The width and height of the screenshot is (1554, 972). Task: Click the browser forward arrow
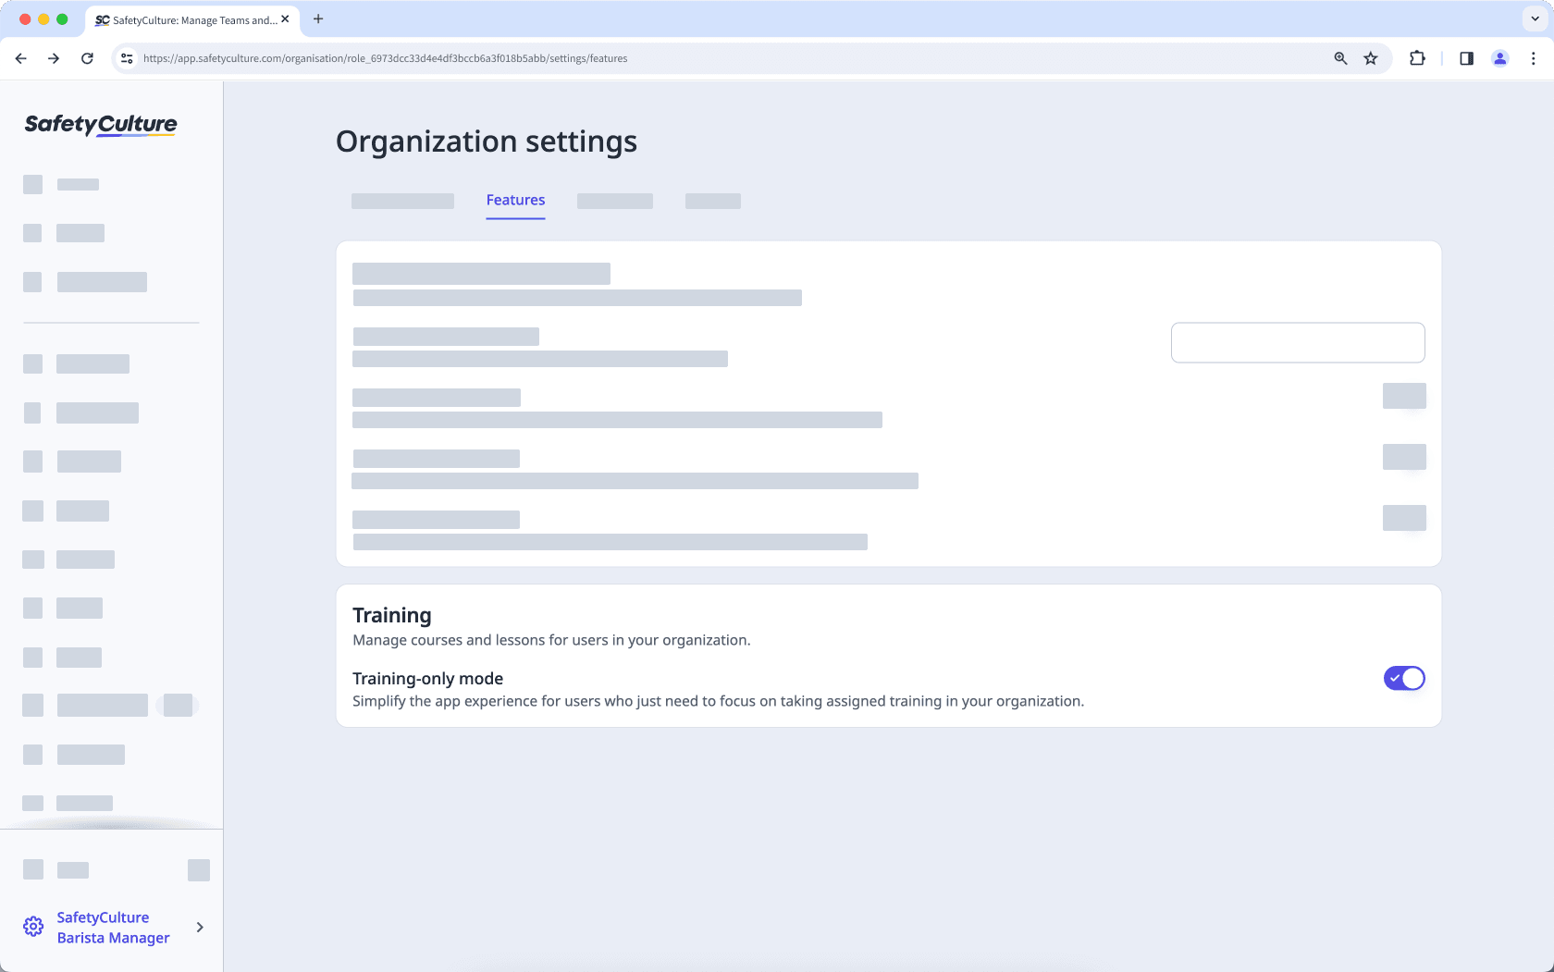(54, 57)
